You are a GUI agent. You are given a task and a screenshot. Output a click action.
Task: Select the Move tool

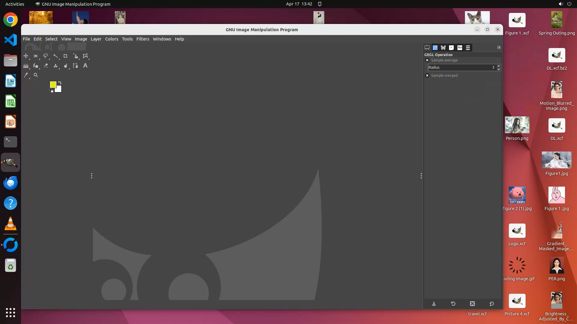tap(26, 56)
